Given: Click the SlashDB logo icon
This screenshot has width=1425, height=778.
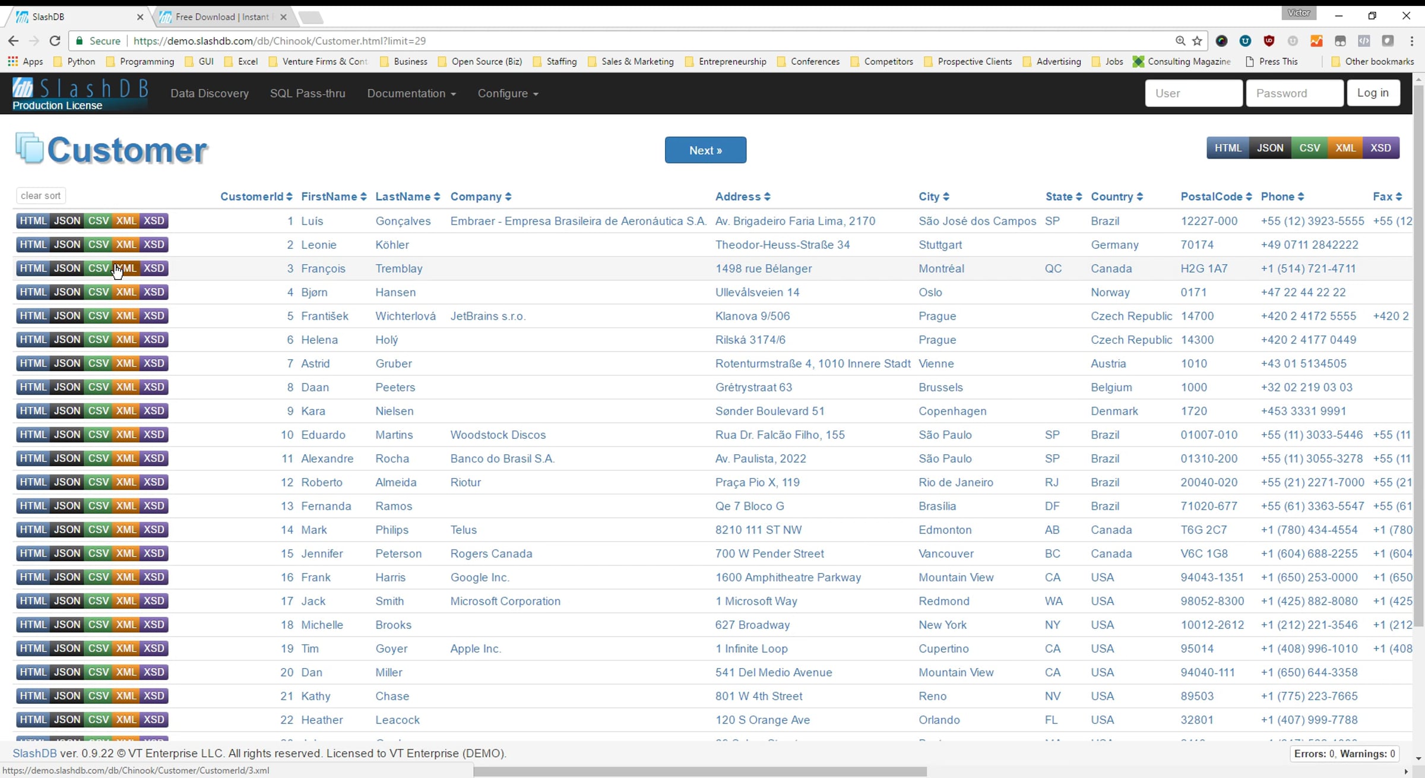Looking at the screenshot, I should click(23, 87).
